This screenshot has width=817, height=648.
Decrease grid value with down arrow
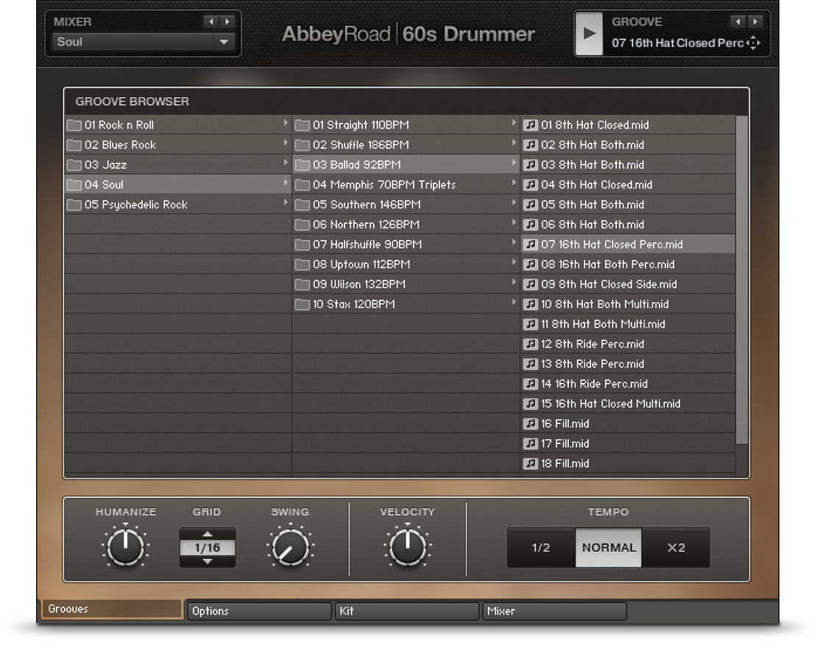click(208, 561)
